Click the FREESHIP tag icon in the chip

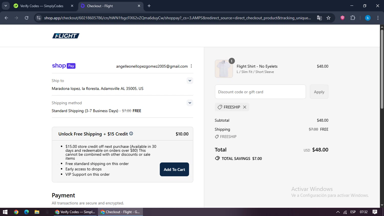point(220,107)
